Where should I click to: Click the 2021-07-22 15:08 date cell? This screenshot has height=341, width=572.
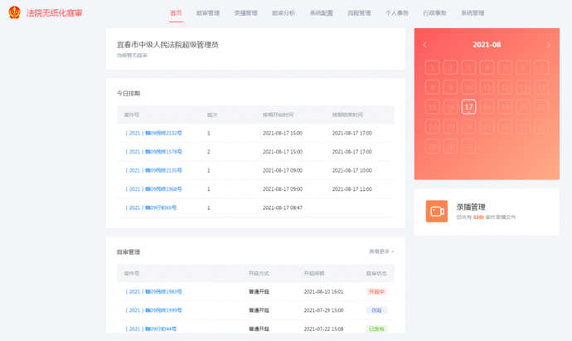click(x=323, y=329)
